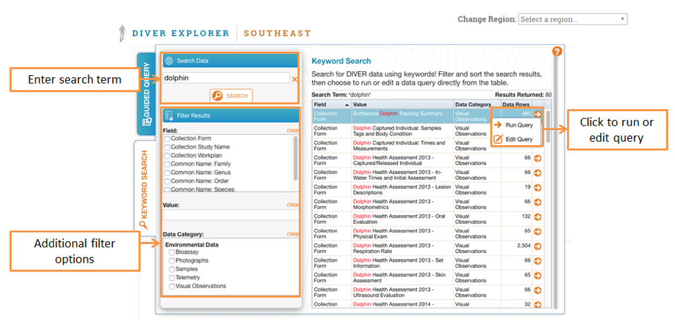Clear the Value filter
675x322 pixels.
tap(293, 205)
